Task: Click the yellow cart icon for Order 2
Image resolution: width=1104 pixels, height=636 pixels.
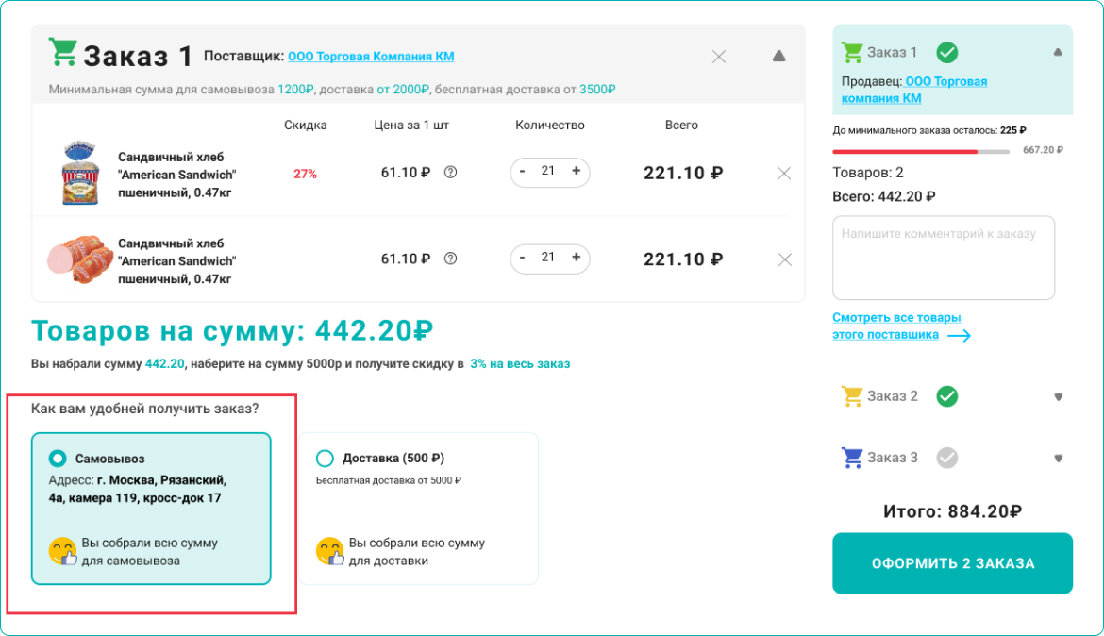Action: click(852, 396)
